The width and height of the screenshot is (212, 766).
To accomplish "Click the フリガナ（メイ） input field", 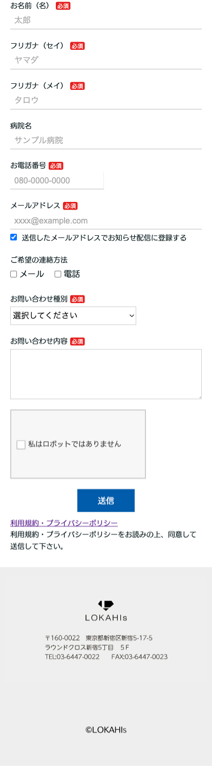I will point(106,100).
